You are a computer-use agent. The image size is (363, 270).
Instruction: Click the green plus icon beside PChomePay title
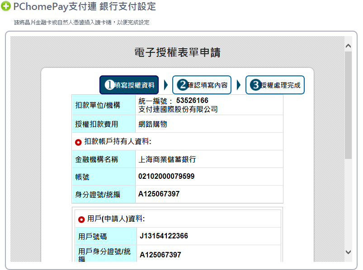pos(6,6)
